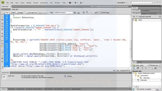Screen dimensions: 162x91
Task: Open the Commands menu
Action: 44,3
